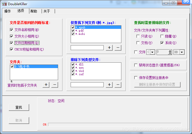Add a folder with the plus button

46,85
